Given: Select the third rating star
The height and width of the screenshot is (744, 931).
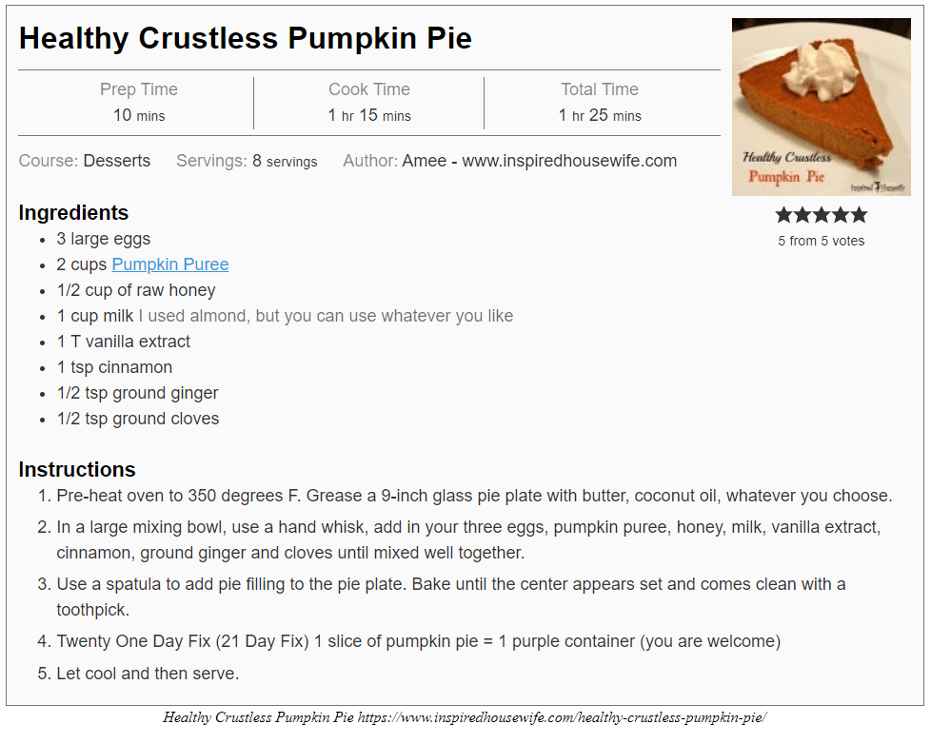Looking at the screenshot, I should point(822,215).
